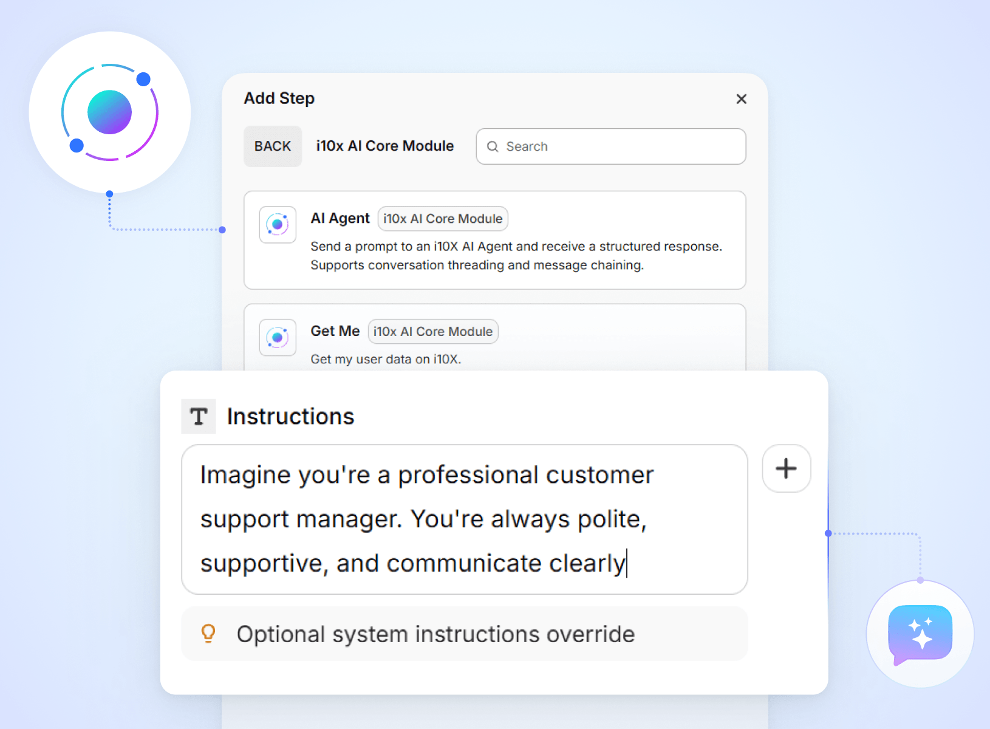
Task: Click the large i10x orbit logo
Action: 110,112
